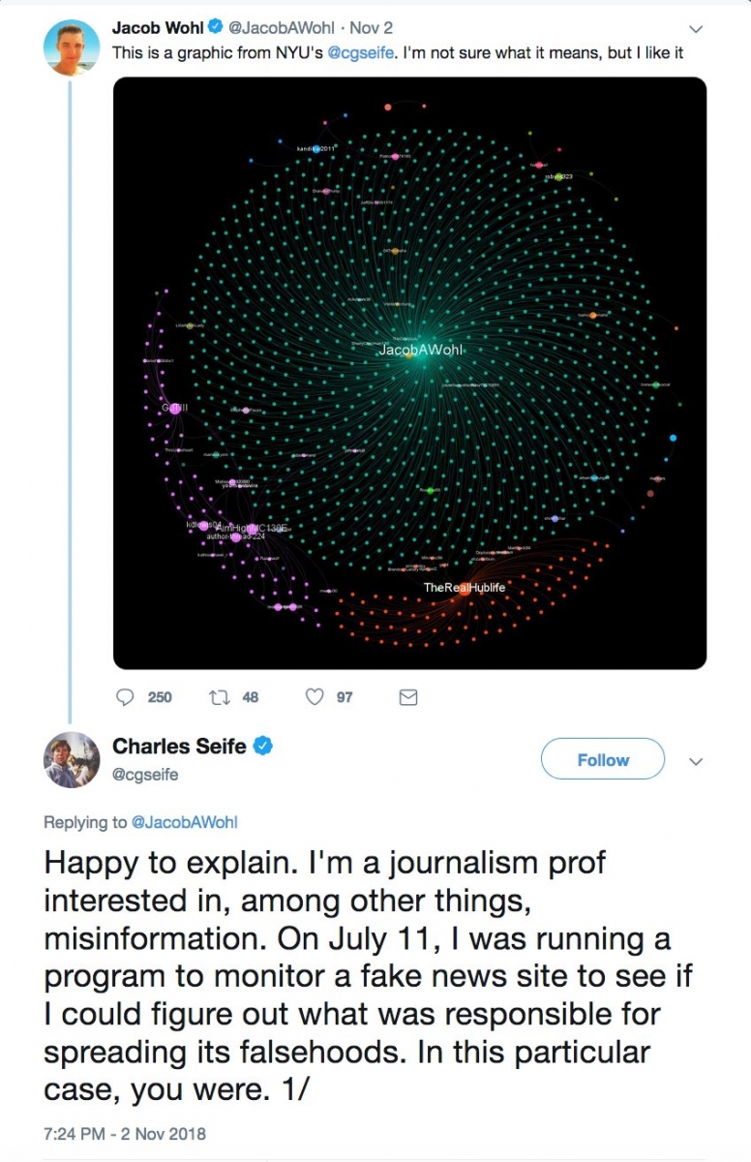
Task: Click Charles Seife's verified badge
Action: (x=262, y=747)
